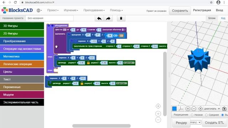Open the language globe selector
Viewport: 228px width, 128px height.
39,10
